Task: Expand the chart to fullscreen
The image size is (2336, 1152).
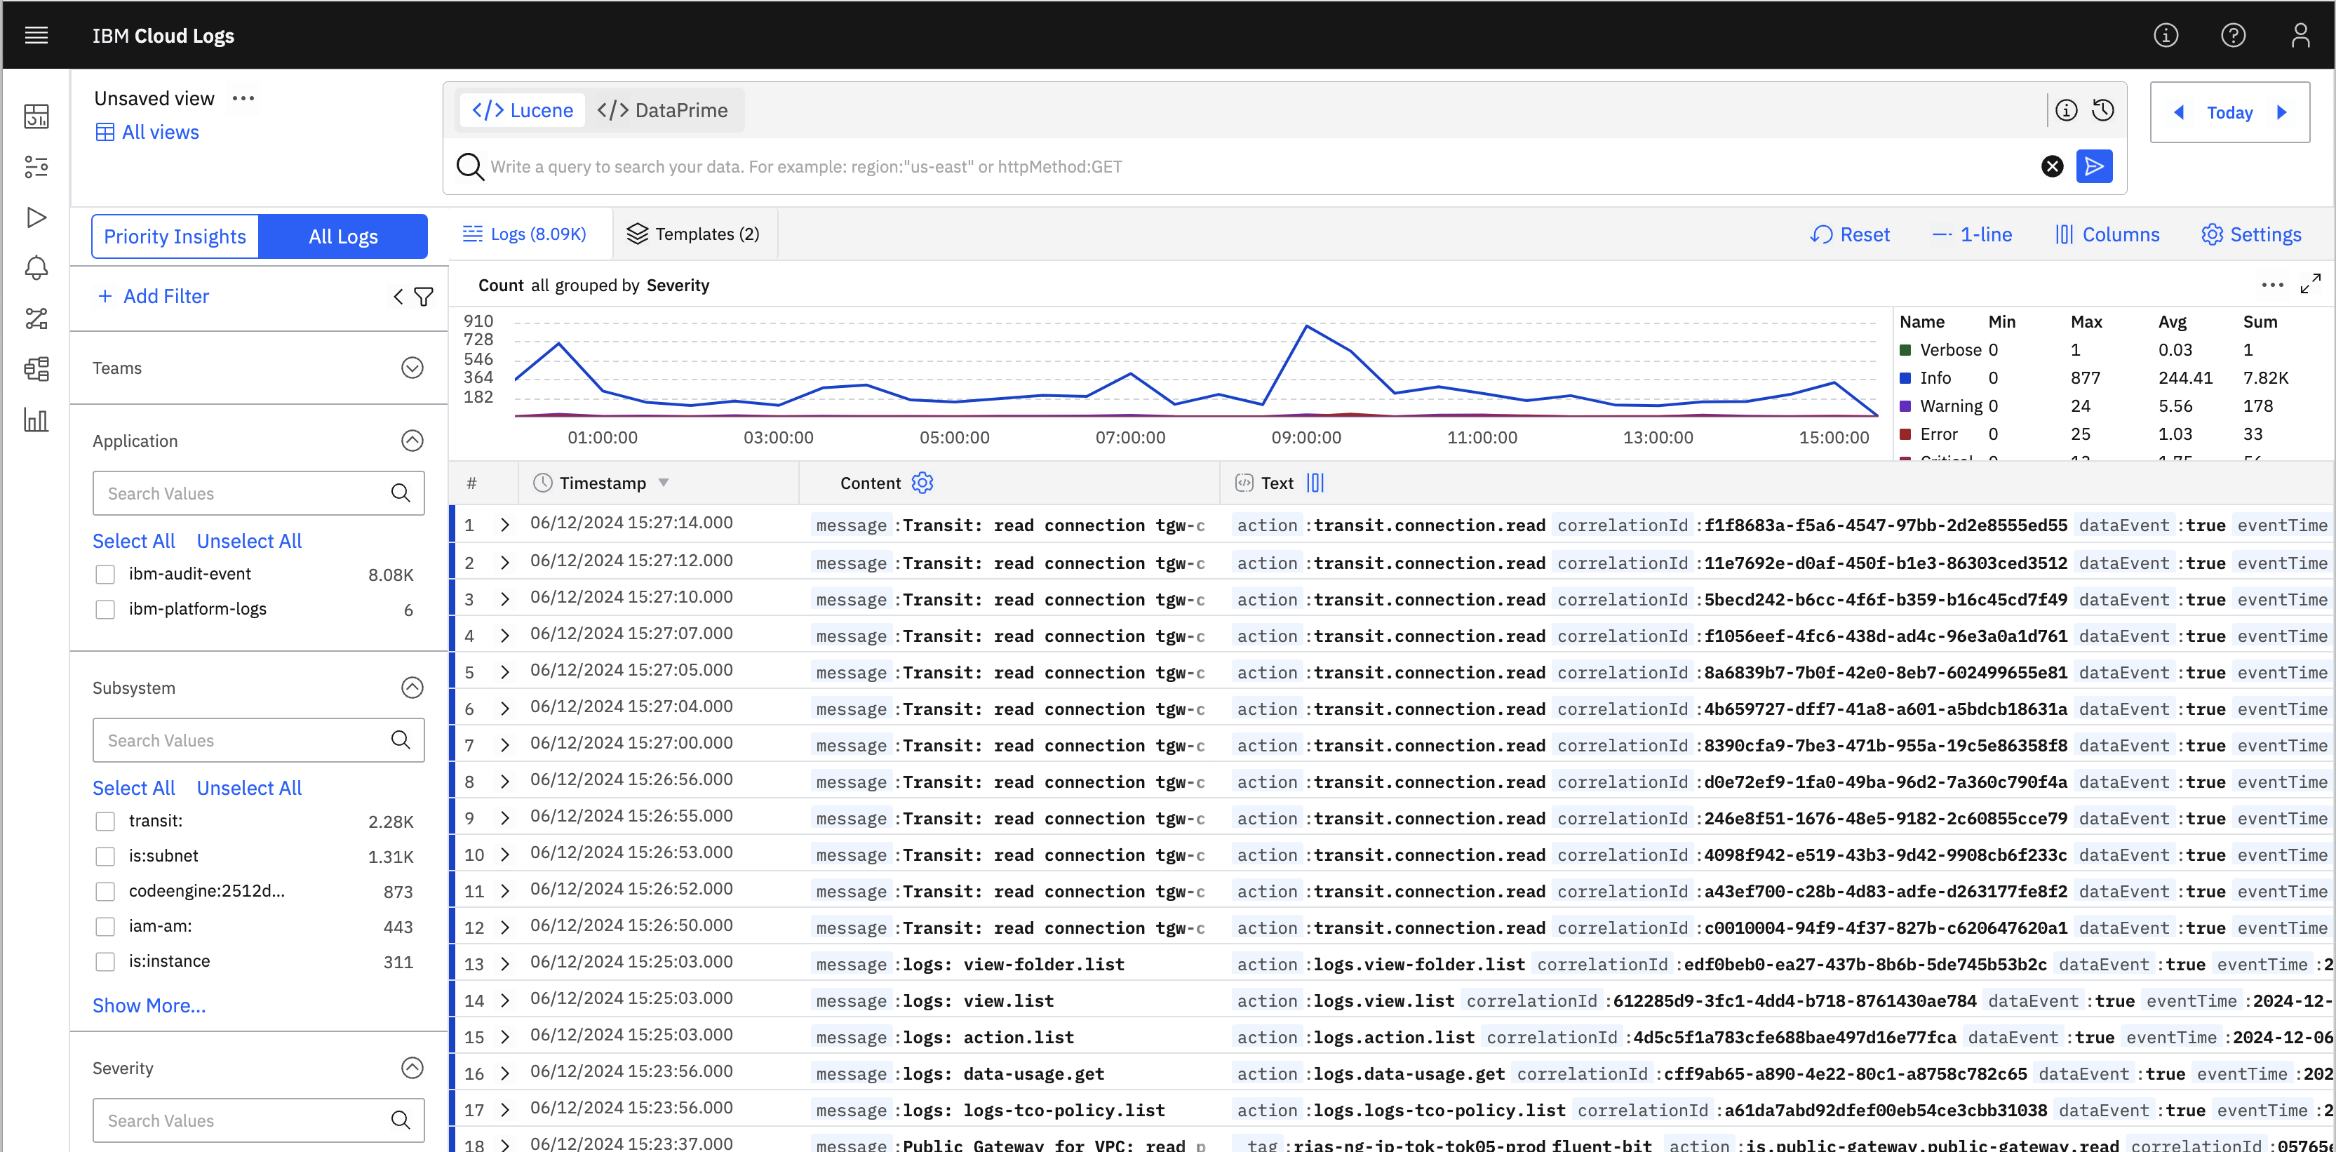Action: coord(2310,285)
